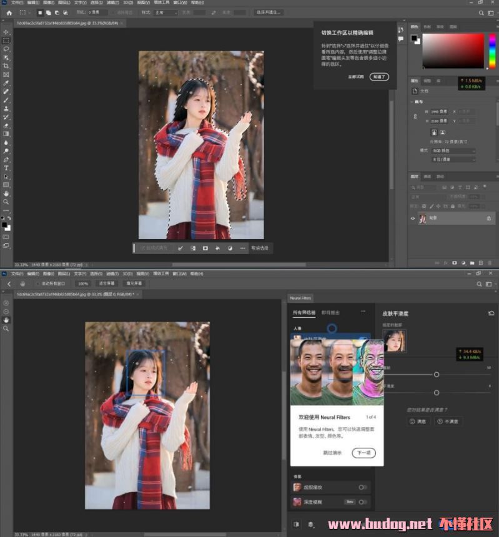Select the Lasso tool
This screenshot has height=537, width=499.
[x=6, y=49]
